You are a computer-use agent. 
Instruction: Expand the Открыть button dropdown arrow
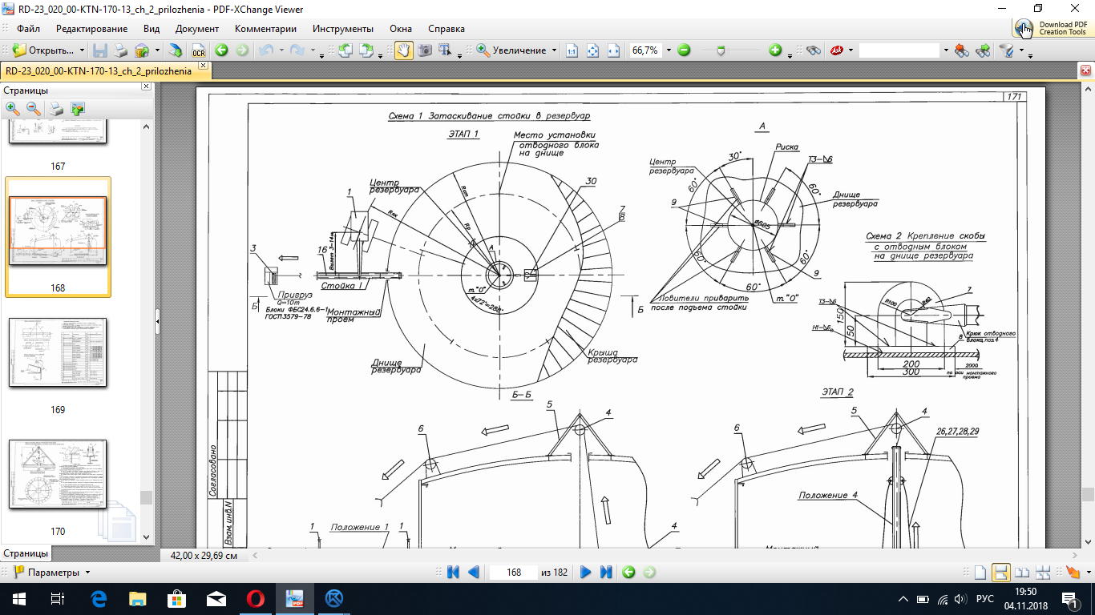pyautogui.click(x=83, y=50)
